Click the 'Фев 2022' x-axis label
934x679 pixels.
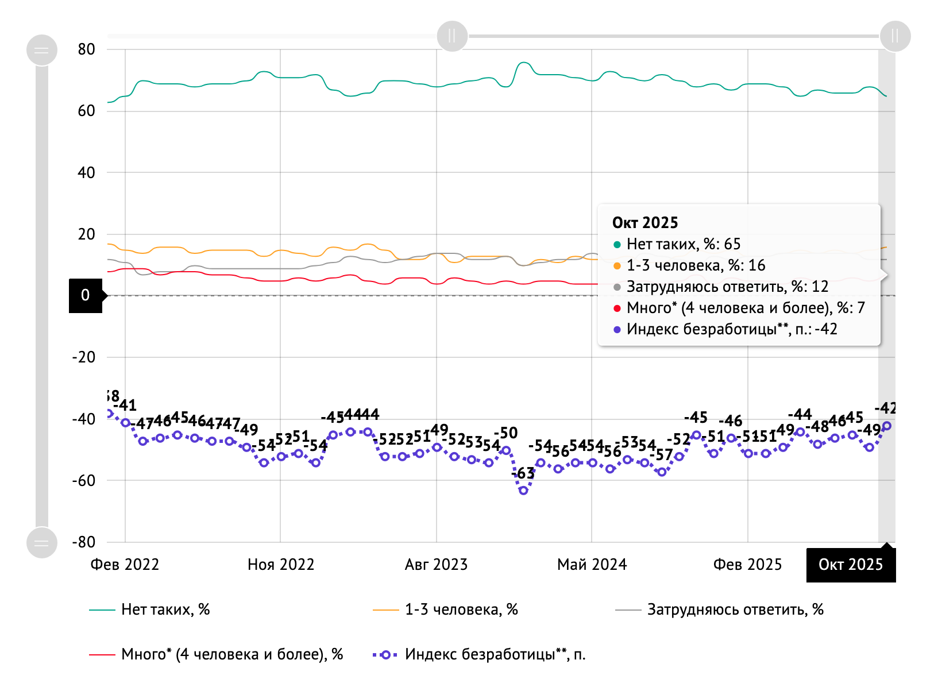point(125,565)
